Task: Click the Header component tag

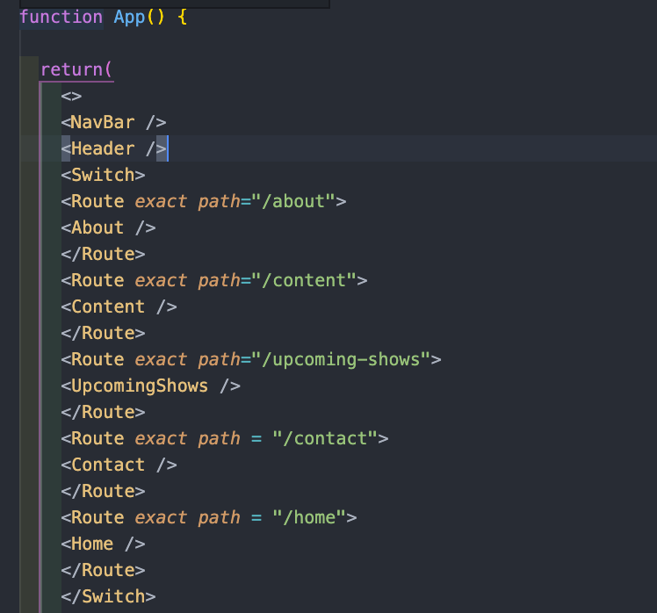Action: [113, 148]
